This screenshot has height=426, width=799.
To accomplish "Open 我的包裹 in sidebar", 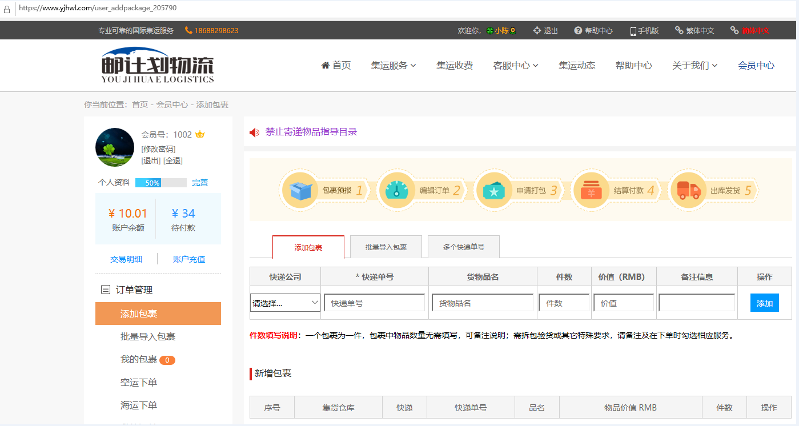I will point(139,359).
